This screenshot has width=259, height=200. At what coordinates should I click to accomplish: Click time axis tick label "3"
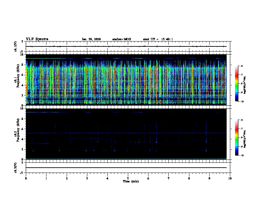tap(87, 178)
